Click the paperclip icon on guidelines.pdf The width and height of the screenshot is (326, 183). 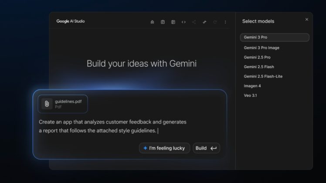(47, 104)
